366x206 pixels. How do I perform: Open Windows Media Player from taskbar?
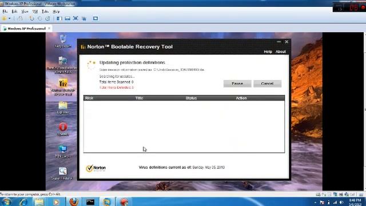(x=56, y=202)
